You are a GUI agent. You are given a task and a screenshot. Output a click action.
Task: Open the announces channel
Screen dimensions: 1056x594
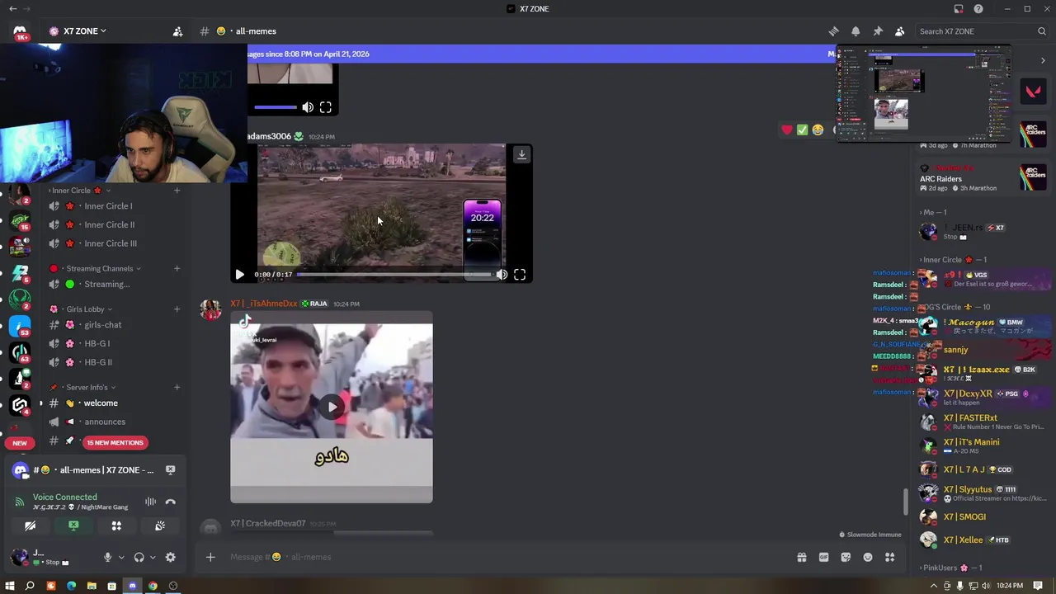[105, 422]
